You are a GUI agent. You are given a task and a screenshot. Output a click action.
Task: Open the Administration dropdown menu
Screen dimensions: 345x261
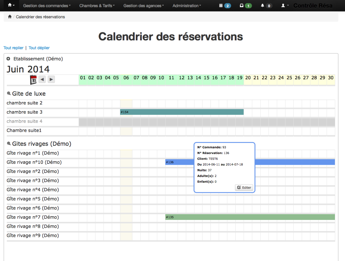pyautogui.click(x=187, y=5)
